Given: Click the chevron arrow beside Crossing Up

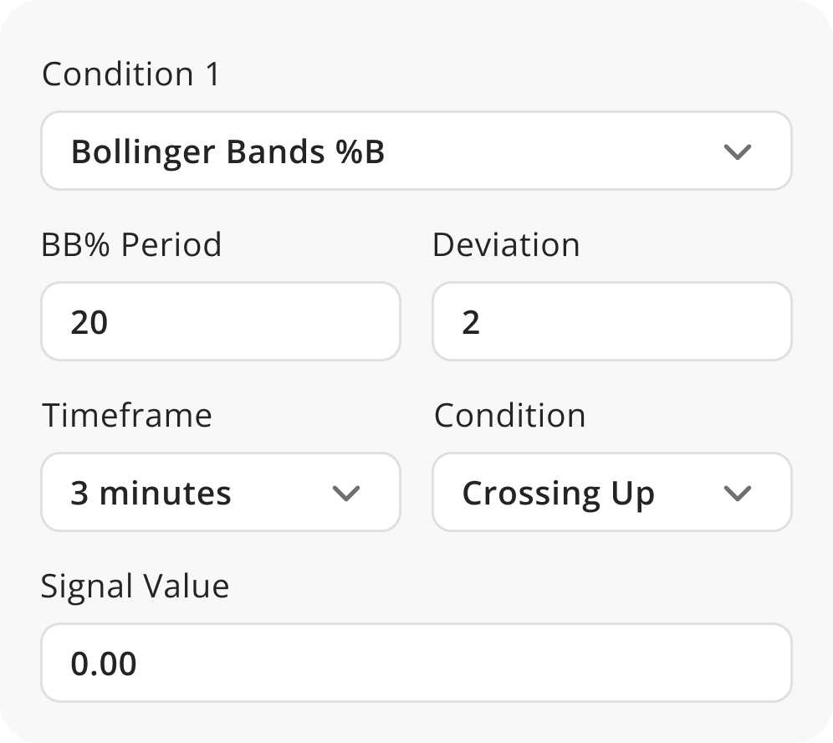Looking at the screenshot, I should coord(738,494).
